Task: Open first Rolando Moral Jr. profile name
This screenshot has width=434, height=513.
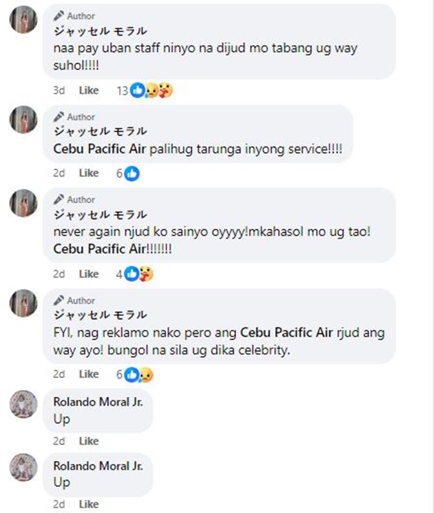Action: (98, 402)
